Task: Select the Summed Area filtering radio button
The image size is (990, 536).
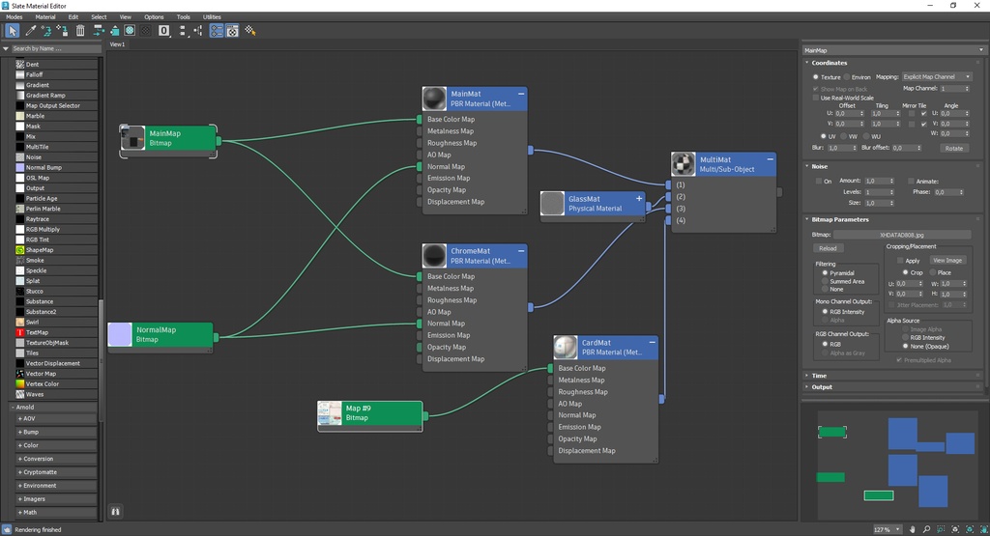Action: 825,281
